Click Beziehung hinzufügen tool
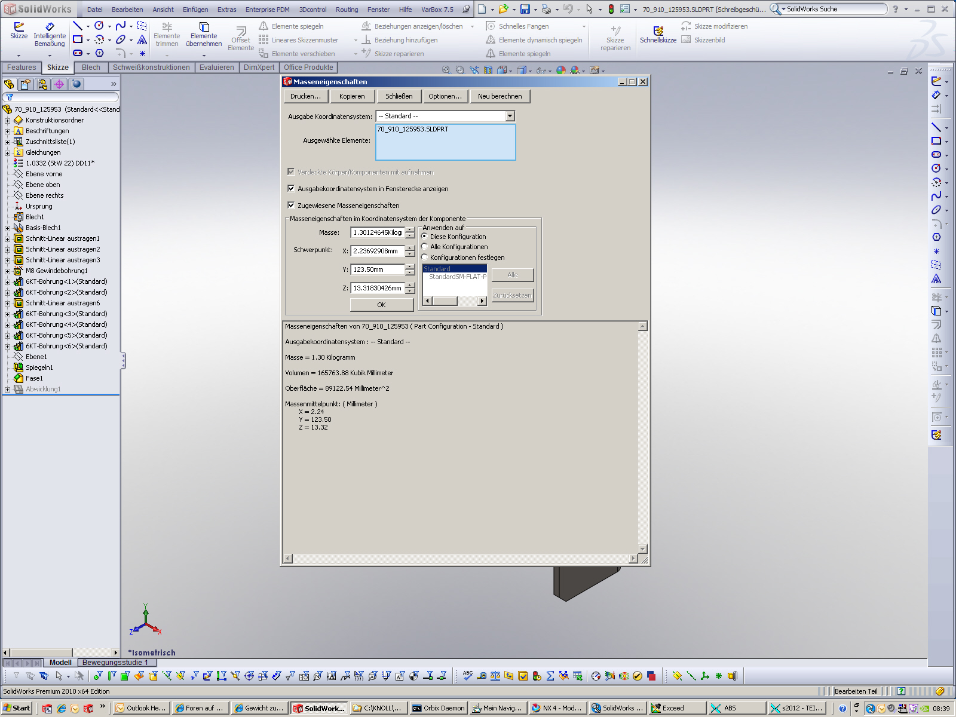This screenshot has width=956, height=717. [x=400, y=40]
